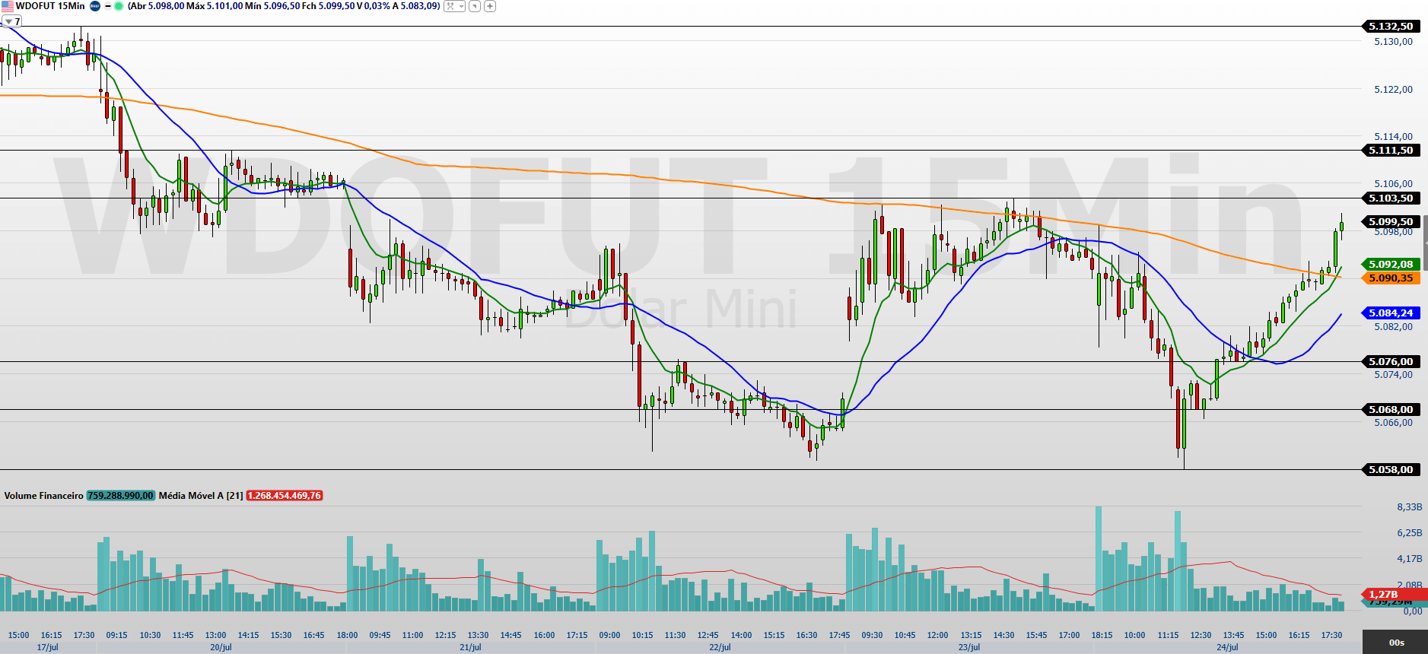Click the 00s candle countdown timer box
1428x654 pixels.
pos(1395,643)
